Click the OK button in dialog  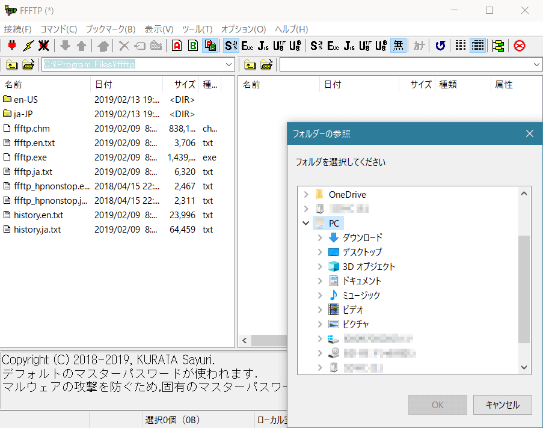pyautogui.click(x=438, y=405)
